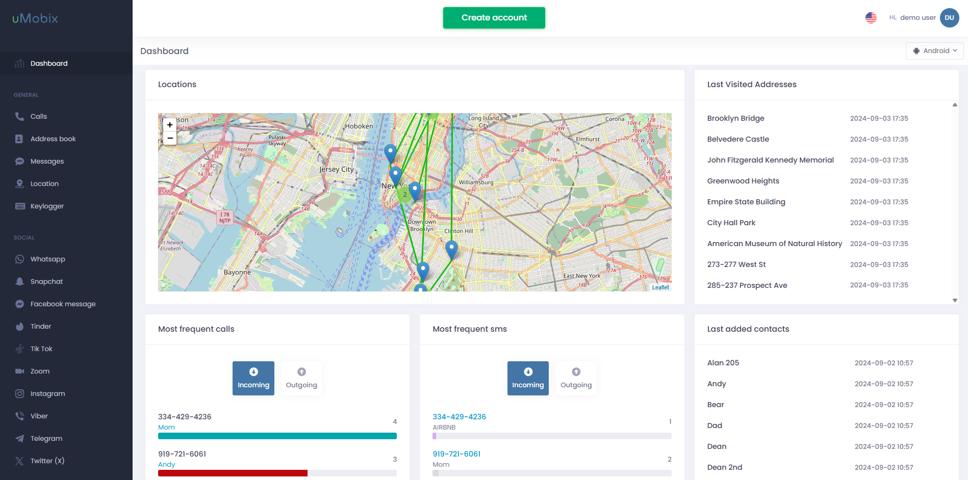Select Incoming tab under Most frequent sms
Screen dimensions: 968x480
(x=528, y=378)
